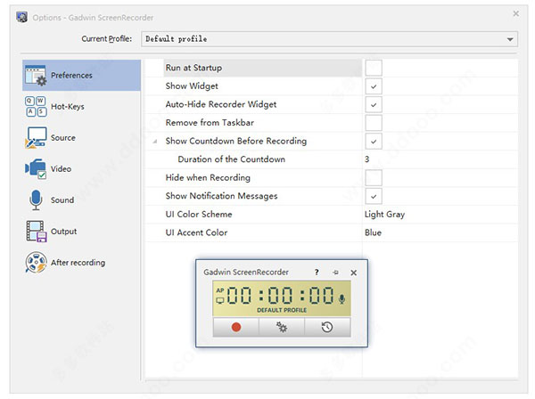Click the Video camera icon
Image resolution: width=535 pixels, height=399 pixels.
click(x=36, y=168)
